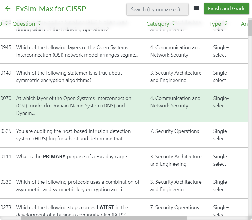Viewport: 252px width, 220px height.
Task: Sort by Type column arrows
Action: [x=225, y=23]
